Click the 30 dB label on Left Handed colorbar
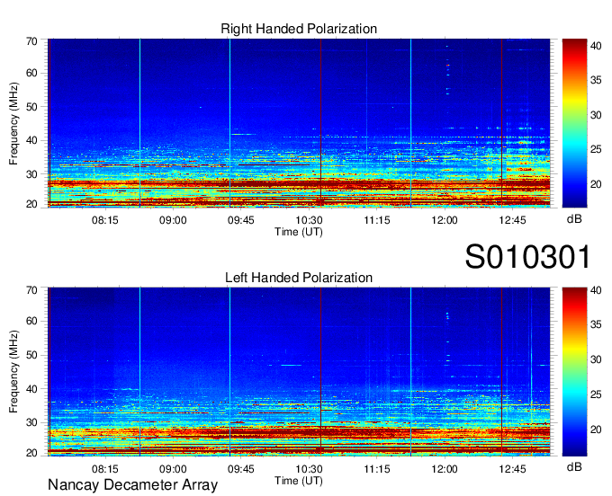This screenshot has width=612, height=496. pos(596,359)
